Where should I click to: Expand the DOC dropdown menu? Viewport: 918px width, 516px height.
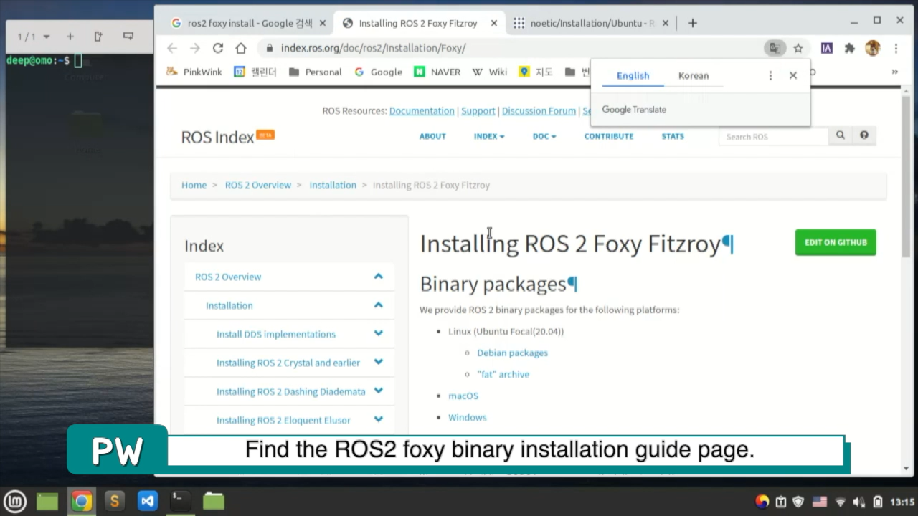(544, 136)
